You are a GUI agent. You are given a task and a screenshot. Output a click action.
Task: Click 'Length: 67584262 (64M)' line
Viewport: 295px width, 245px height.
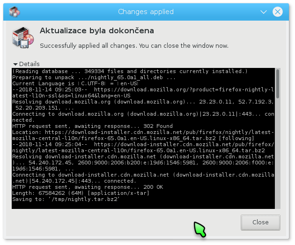point(81,193)
